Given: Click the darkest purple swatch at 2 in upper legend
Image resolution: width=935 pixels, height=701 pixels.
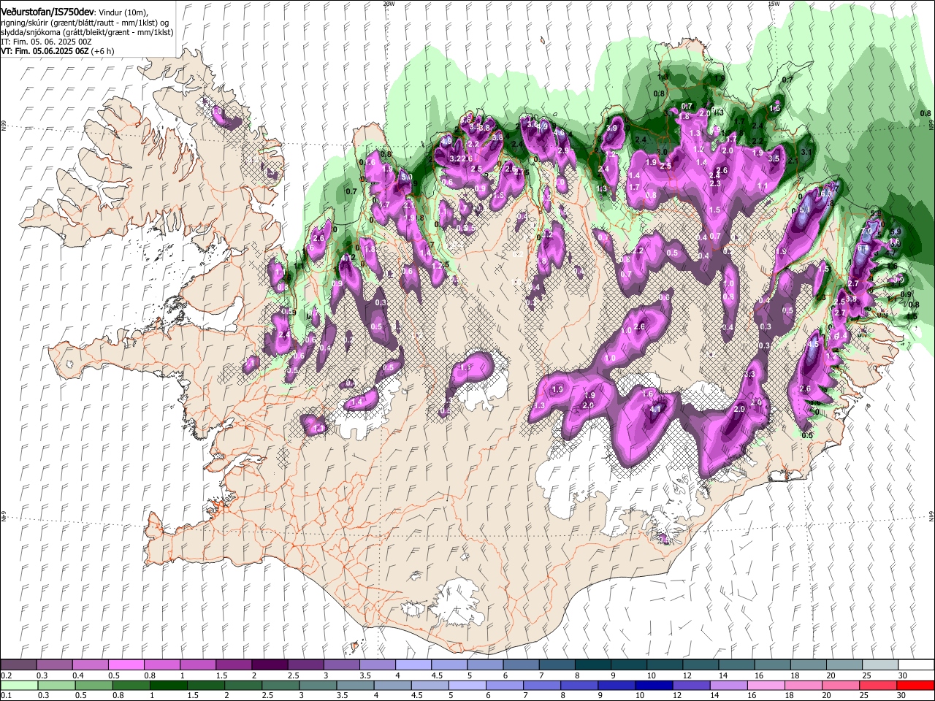Looking at the screenshot, I should [x=269, y=664].
